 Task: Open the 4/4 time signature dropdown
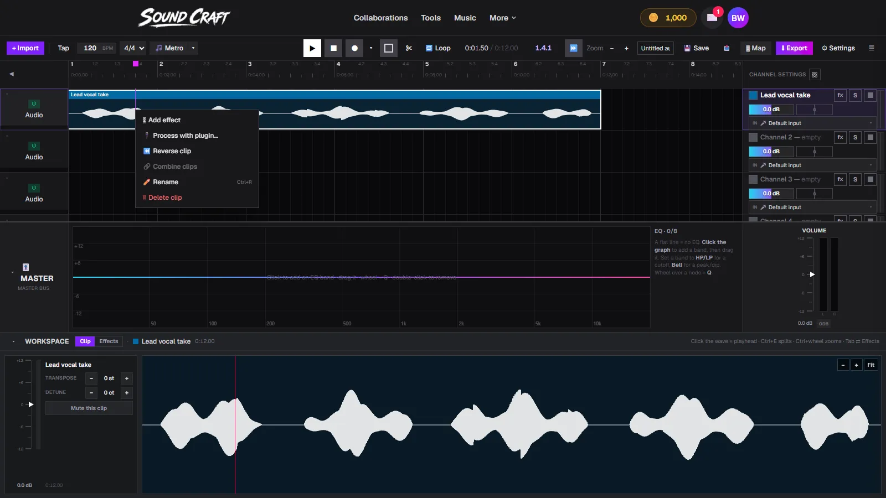click(x=134, y=48)
